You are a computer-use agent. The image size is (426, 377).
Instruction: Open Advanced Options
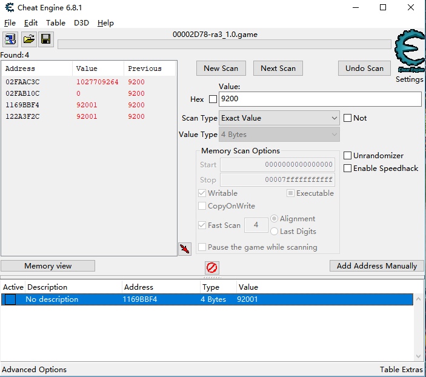pos(34,370)
